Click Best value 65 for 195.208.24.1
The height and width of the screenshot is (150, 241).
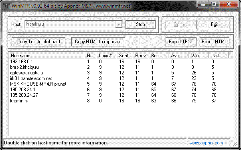154,90
